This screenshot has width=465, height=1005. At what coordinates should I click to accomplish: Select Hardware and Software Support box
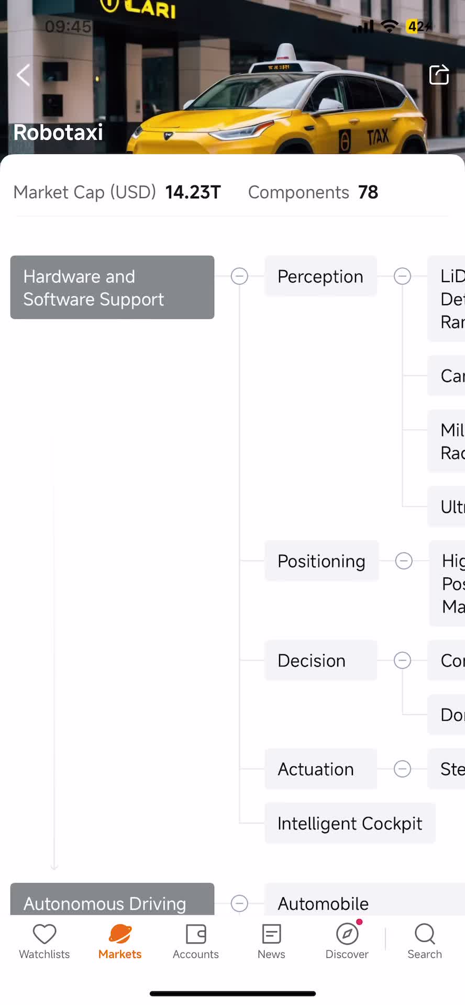point(112,287)
